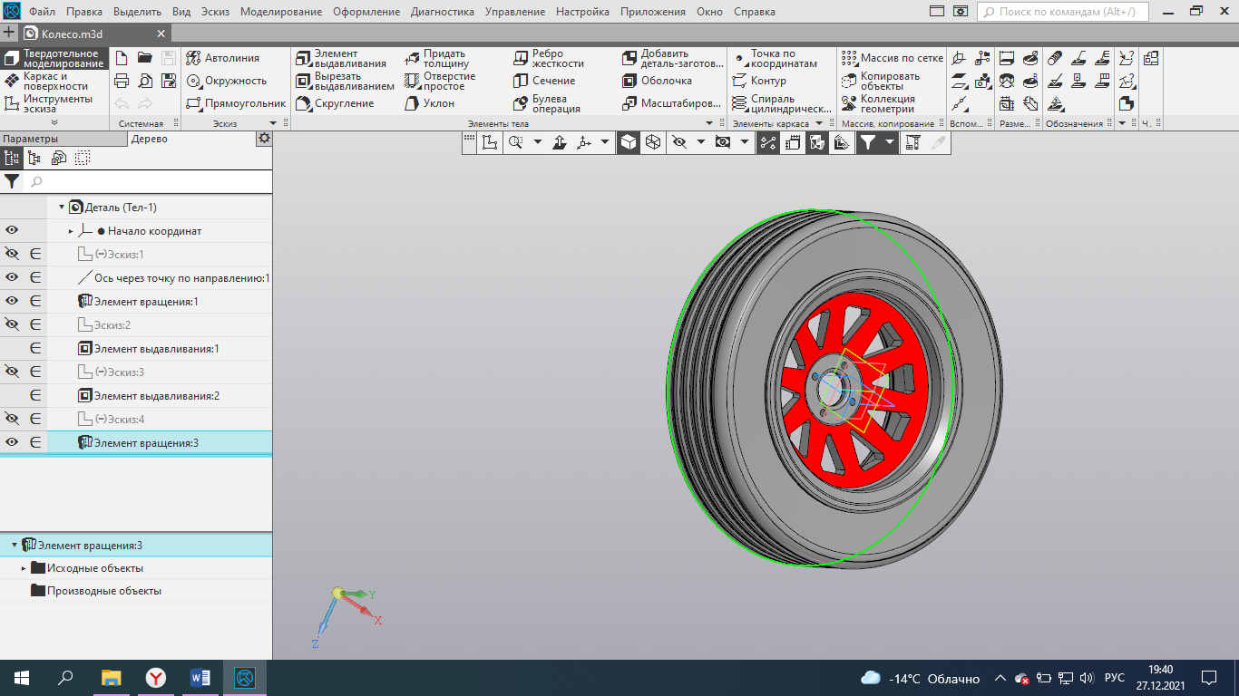The width and height of the screenshot is (1239, 696).
Task: Click the command search field
Action: click(x=1070, y=12)
